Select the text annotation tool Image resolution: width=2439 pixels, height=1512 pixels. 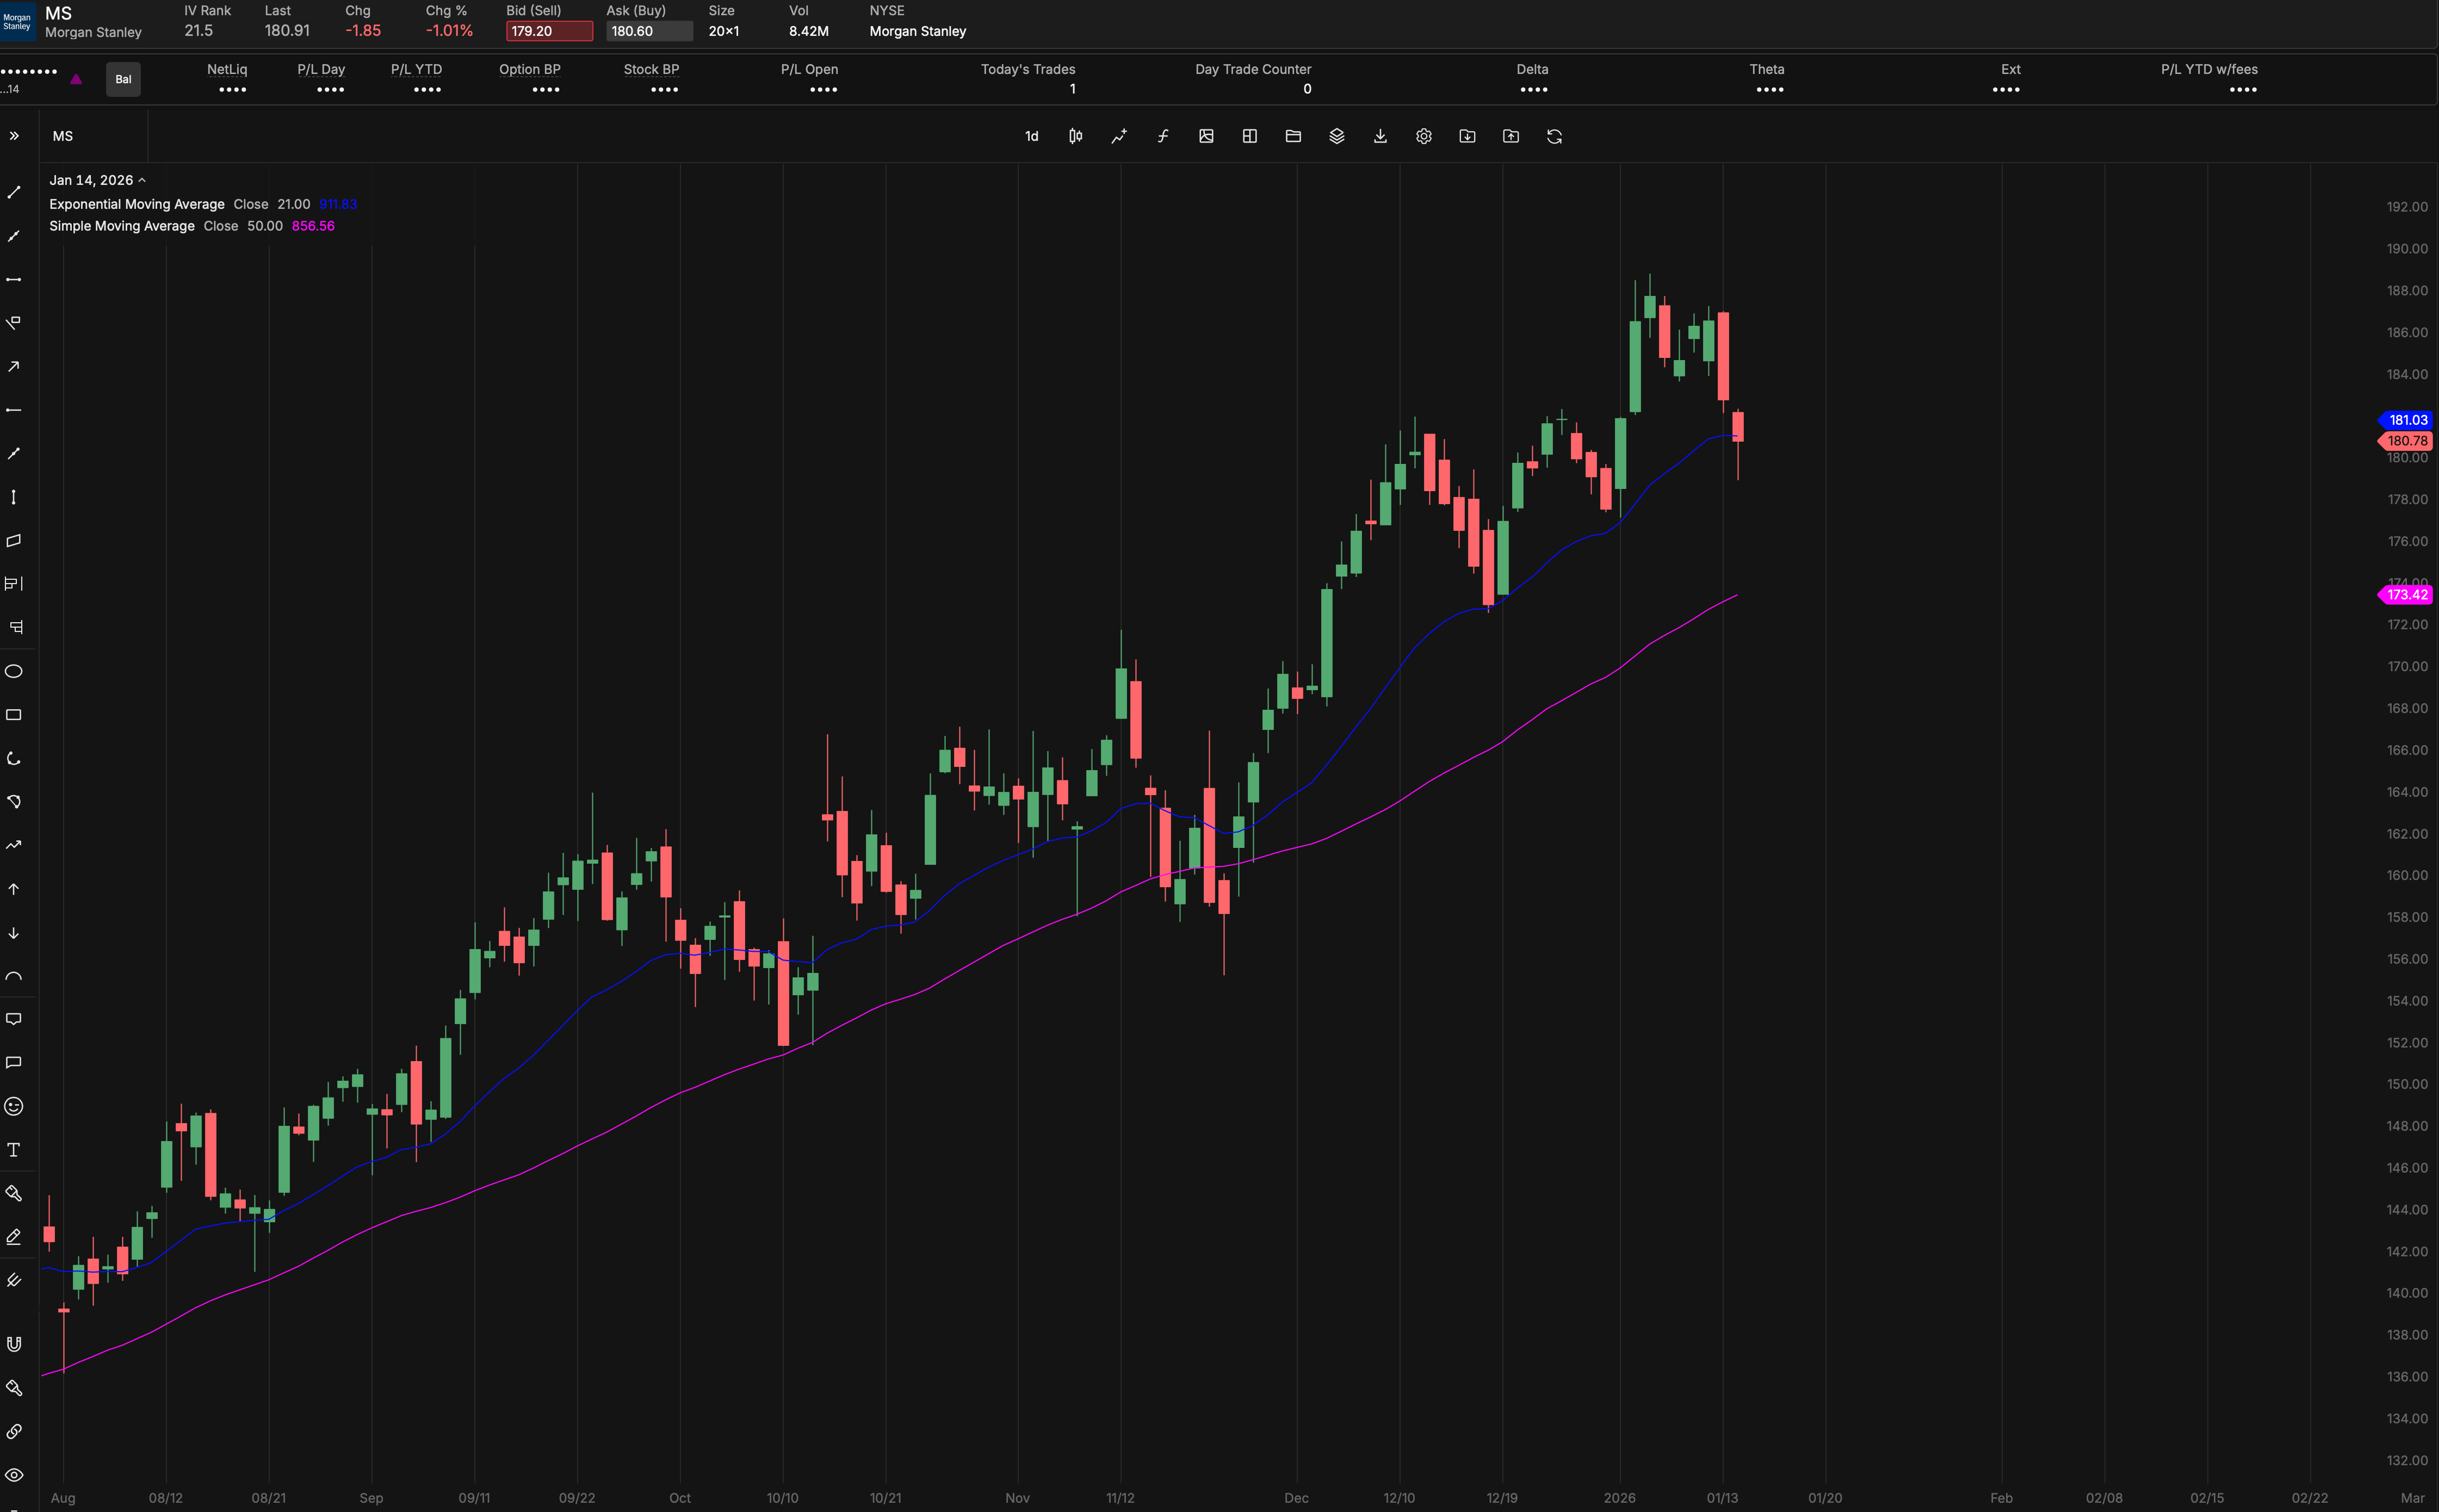(15, 1149)
